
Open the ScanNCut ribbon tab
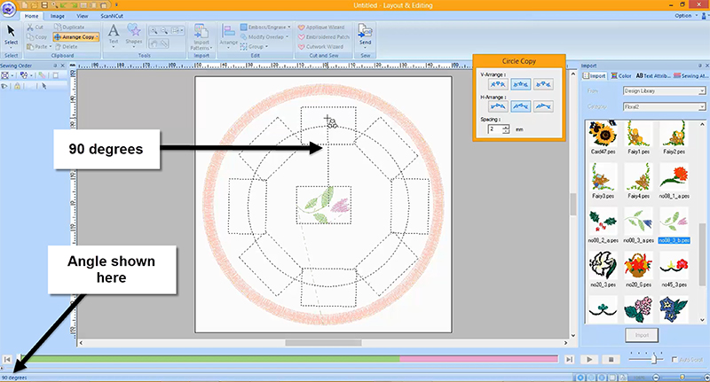[113, 16]
